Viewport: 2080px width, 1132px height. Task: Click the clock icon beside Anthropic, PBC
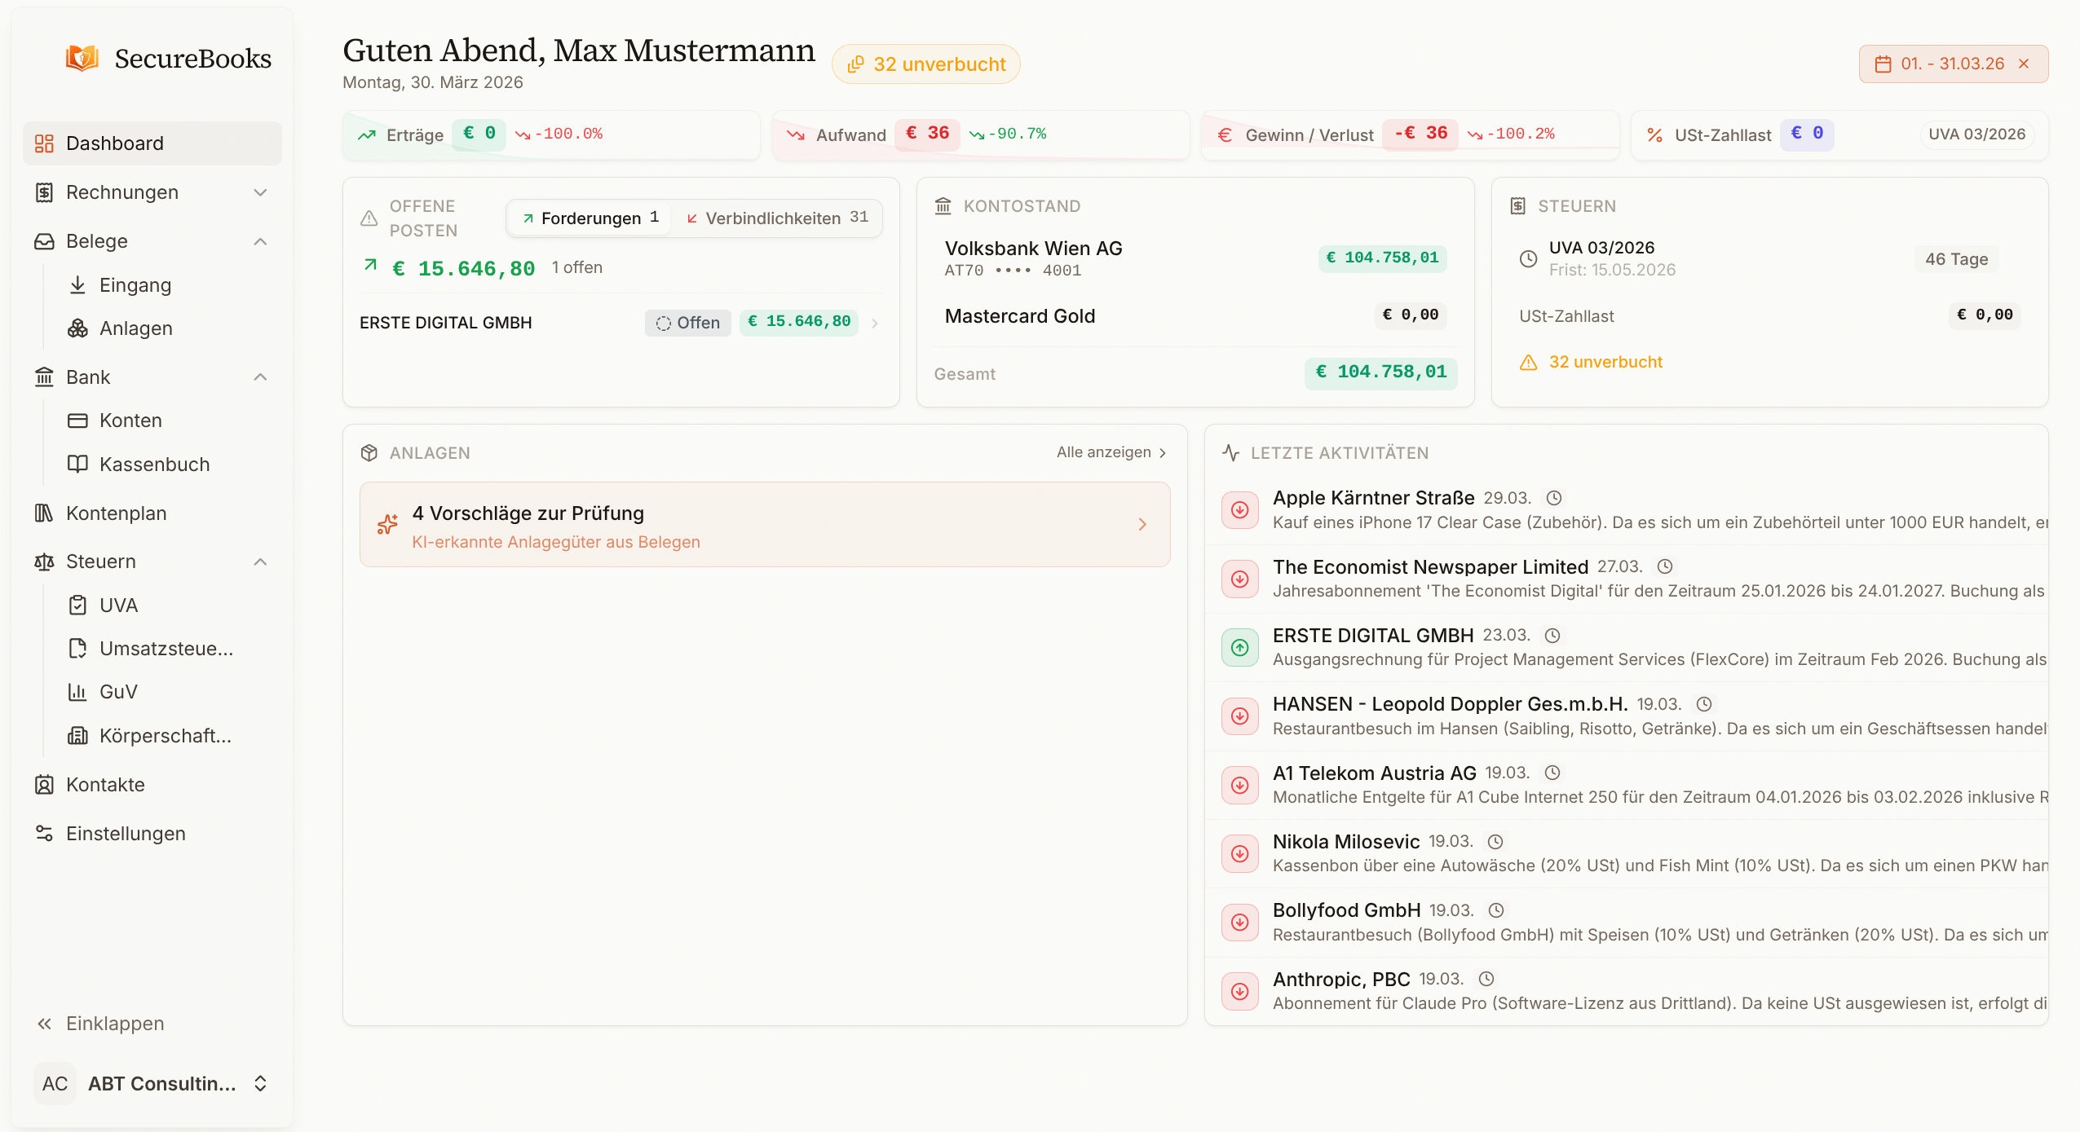1486,979
